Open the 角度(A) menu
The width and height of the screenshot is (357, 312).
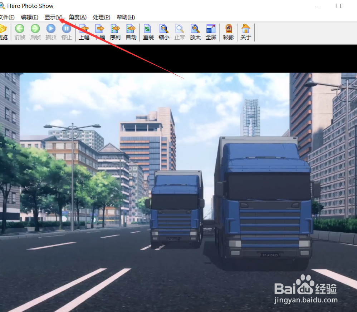[x=78, y=17]
